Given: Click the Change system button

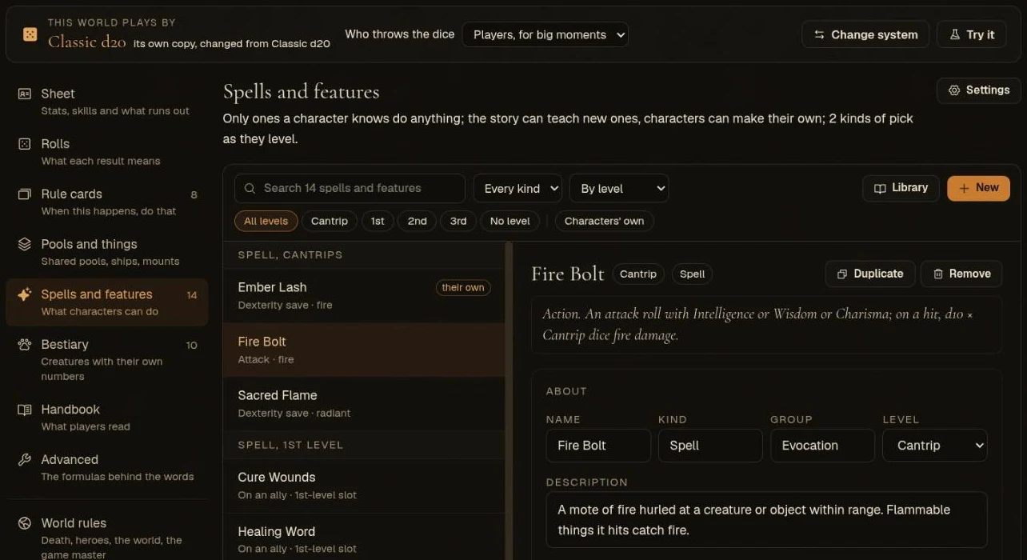Looking at the screenshot, I should pyautogui.click(x=865, y=34).
